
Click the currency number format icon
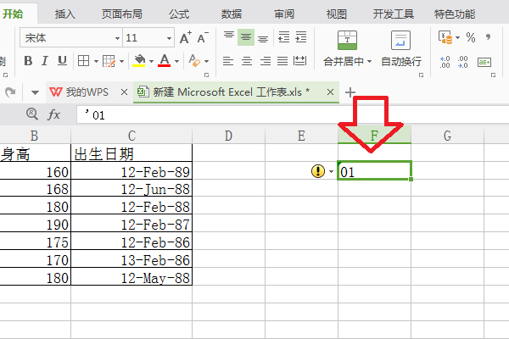click(445, 37)
